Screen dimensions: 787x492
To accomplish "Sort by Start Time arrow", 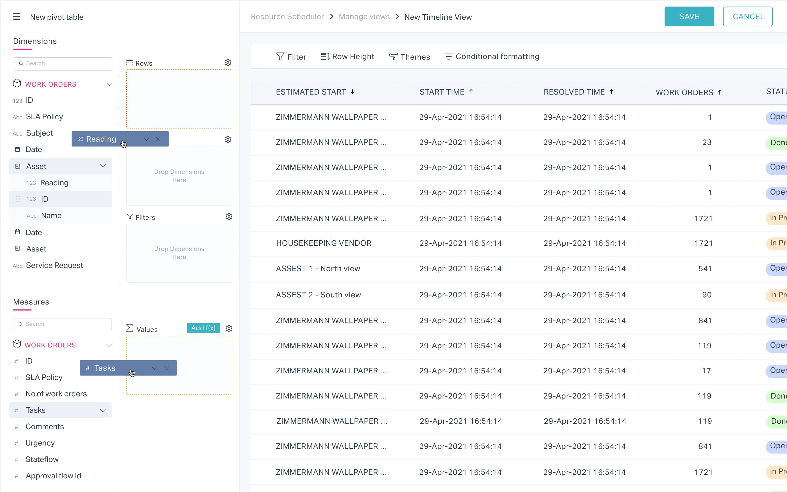I will pos(471,92).
